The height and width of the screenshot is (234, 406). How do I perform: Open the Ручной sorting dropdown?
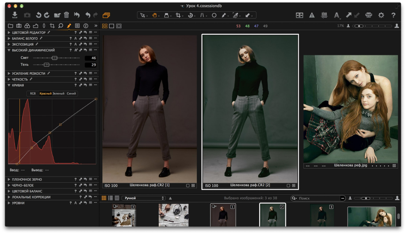[x=143, y=198]
